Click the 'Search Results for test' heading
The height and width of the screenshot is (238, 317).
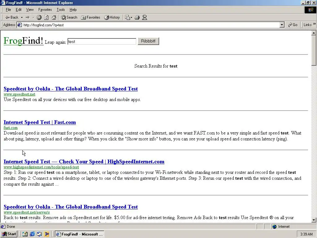tap(156, 66)
